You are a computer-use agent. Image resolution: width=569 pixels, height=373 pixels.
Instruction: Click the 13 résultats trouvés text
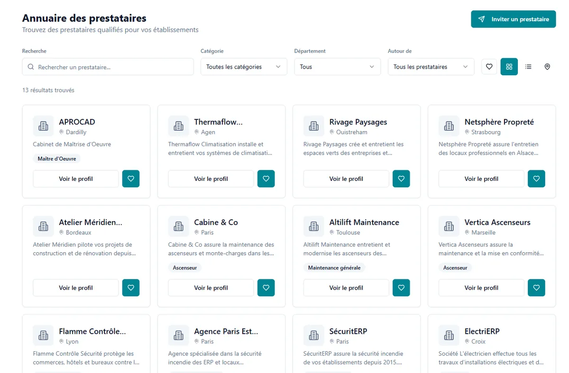(48, 90)
